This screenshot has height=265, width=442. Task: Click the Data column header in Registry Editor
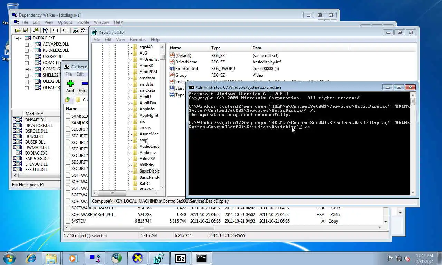tap(300, 48)
